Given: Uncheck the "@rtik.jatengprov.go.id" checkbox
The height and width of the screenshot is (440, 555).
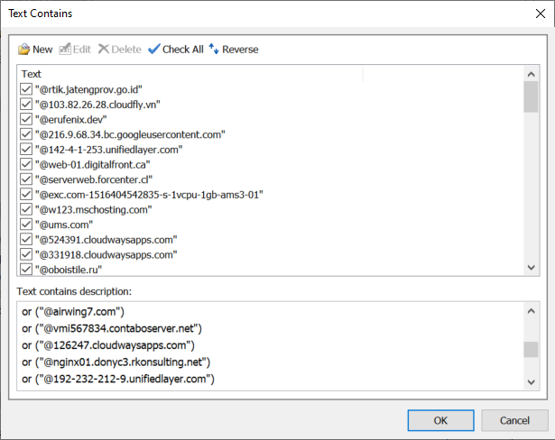Looking at the screenshot, I should [x=26, y=89].
